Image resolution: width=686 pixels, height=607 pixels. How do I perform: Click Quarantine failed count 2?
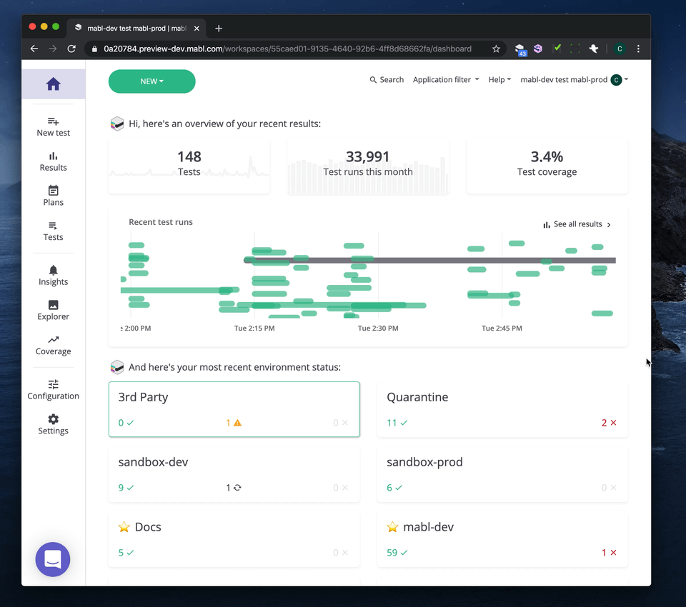[x=609, y=423]
